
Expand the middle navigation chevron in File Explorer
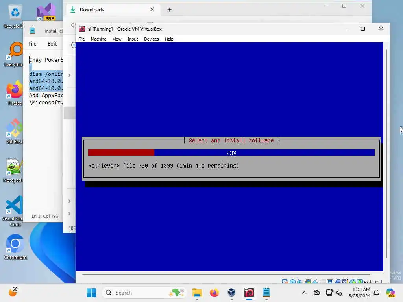pos(69,201)
